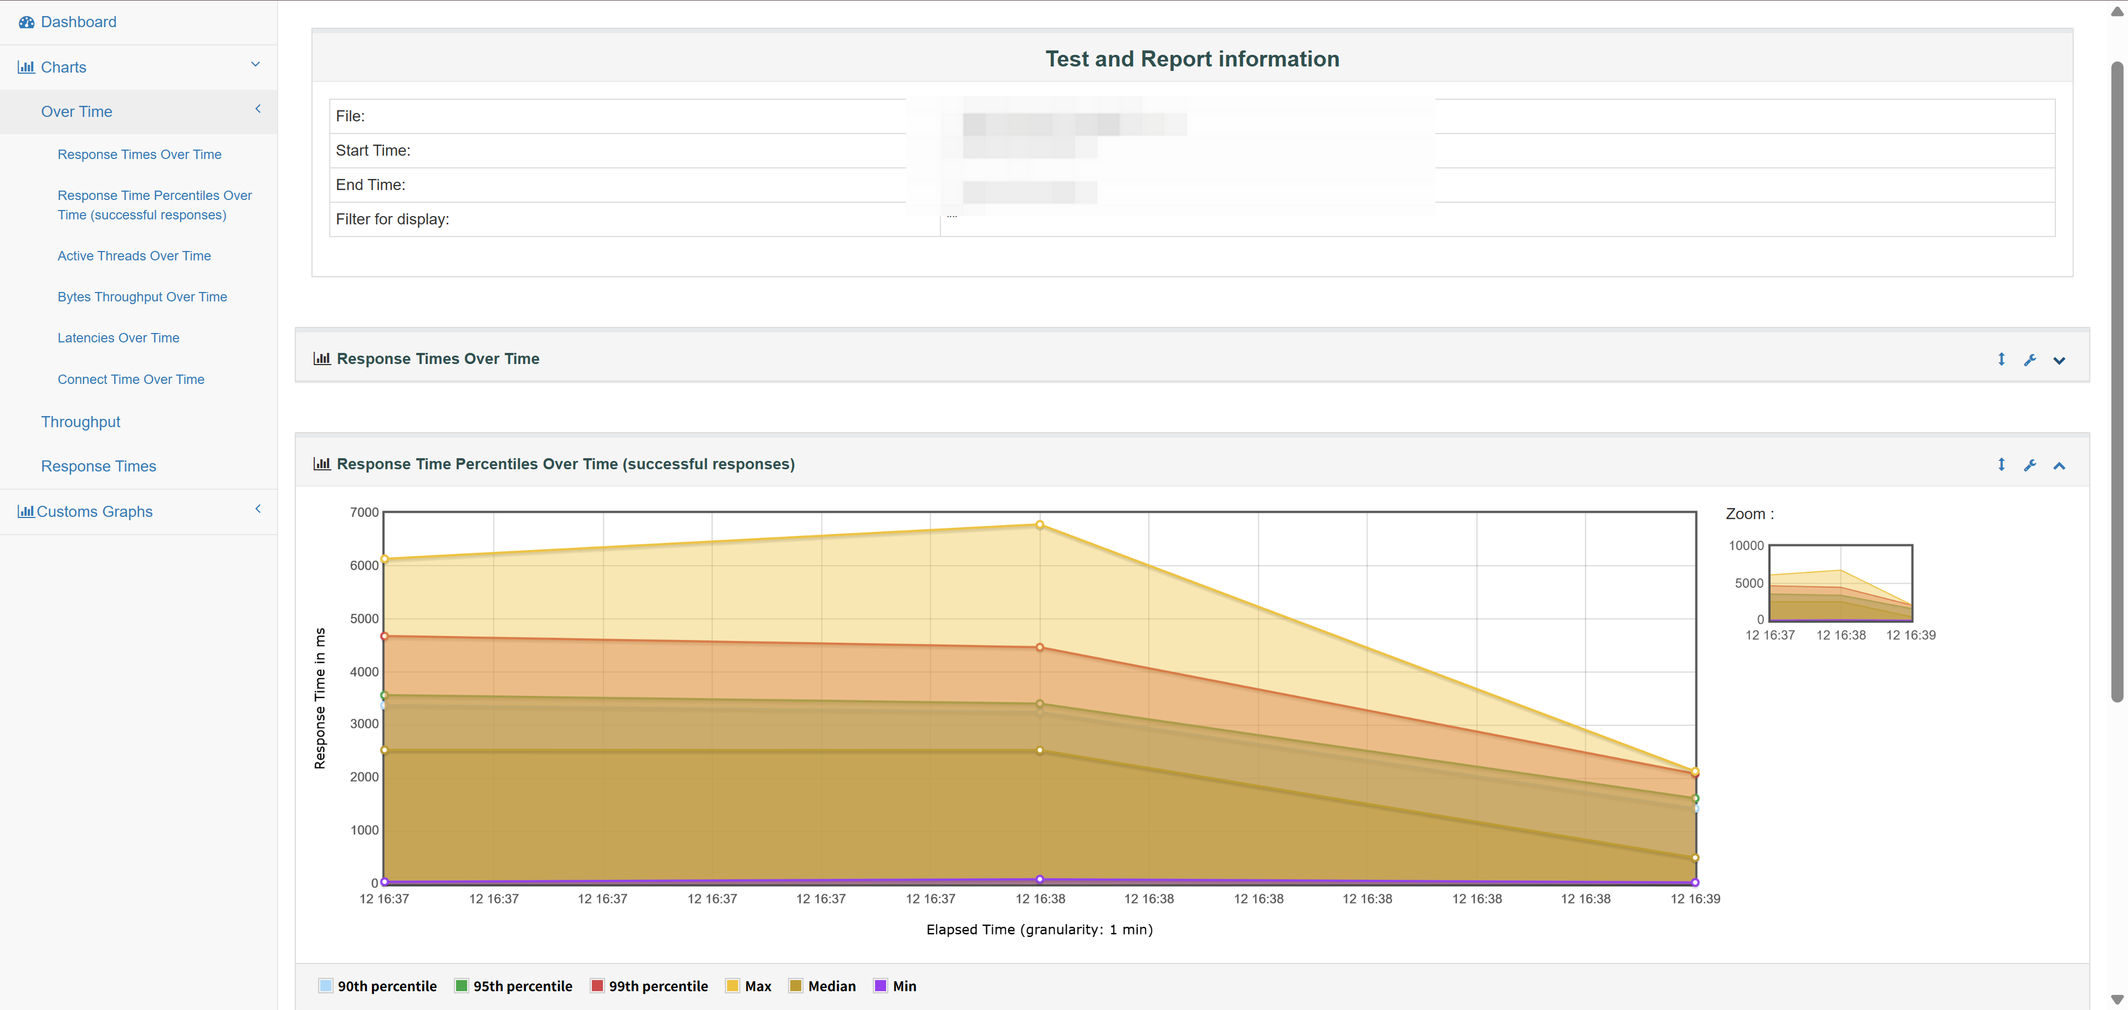Select the Over Time menu item
This screenshot has height=1010, width=2128.
click(x=77, y=111)
